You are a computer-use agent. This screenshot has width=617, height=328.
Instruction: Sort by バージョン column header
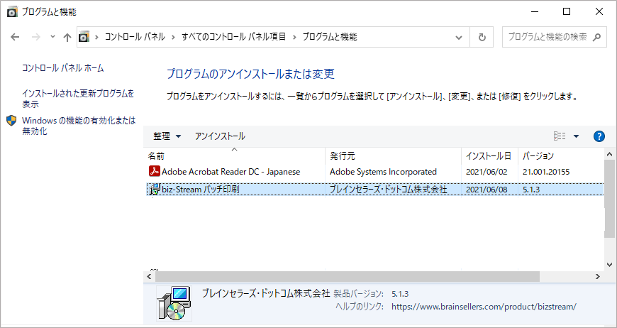(x=561, y=156)
